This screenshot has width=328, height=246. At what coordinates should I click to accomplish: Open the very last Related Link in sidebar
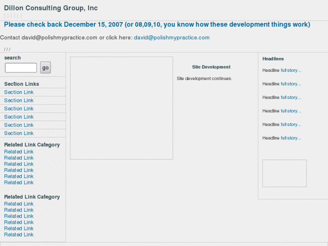19,234
